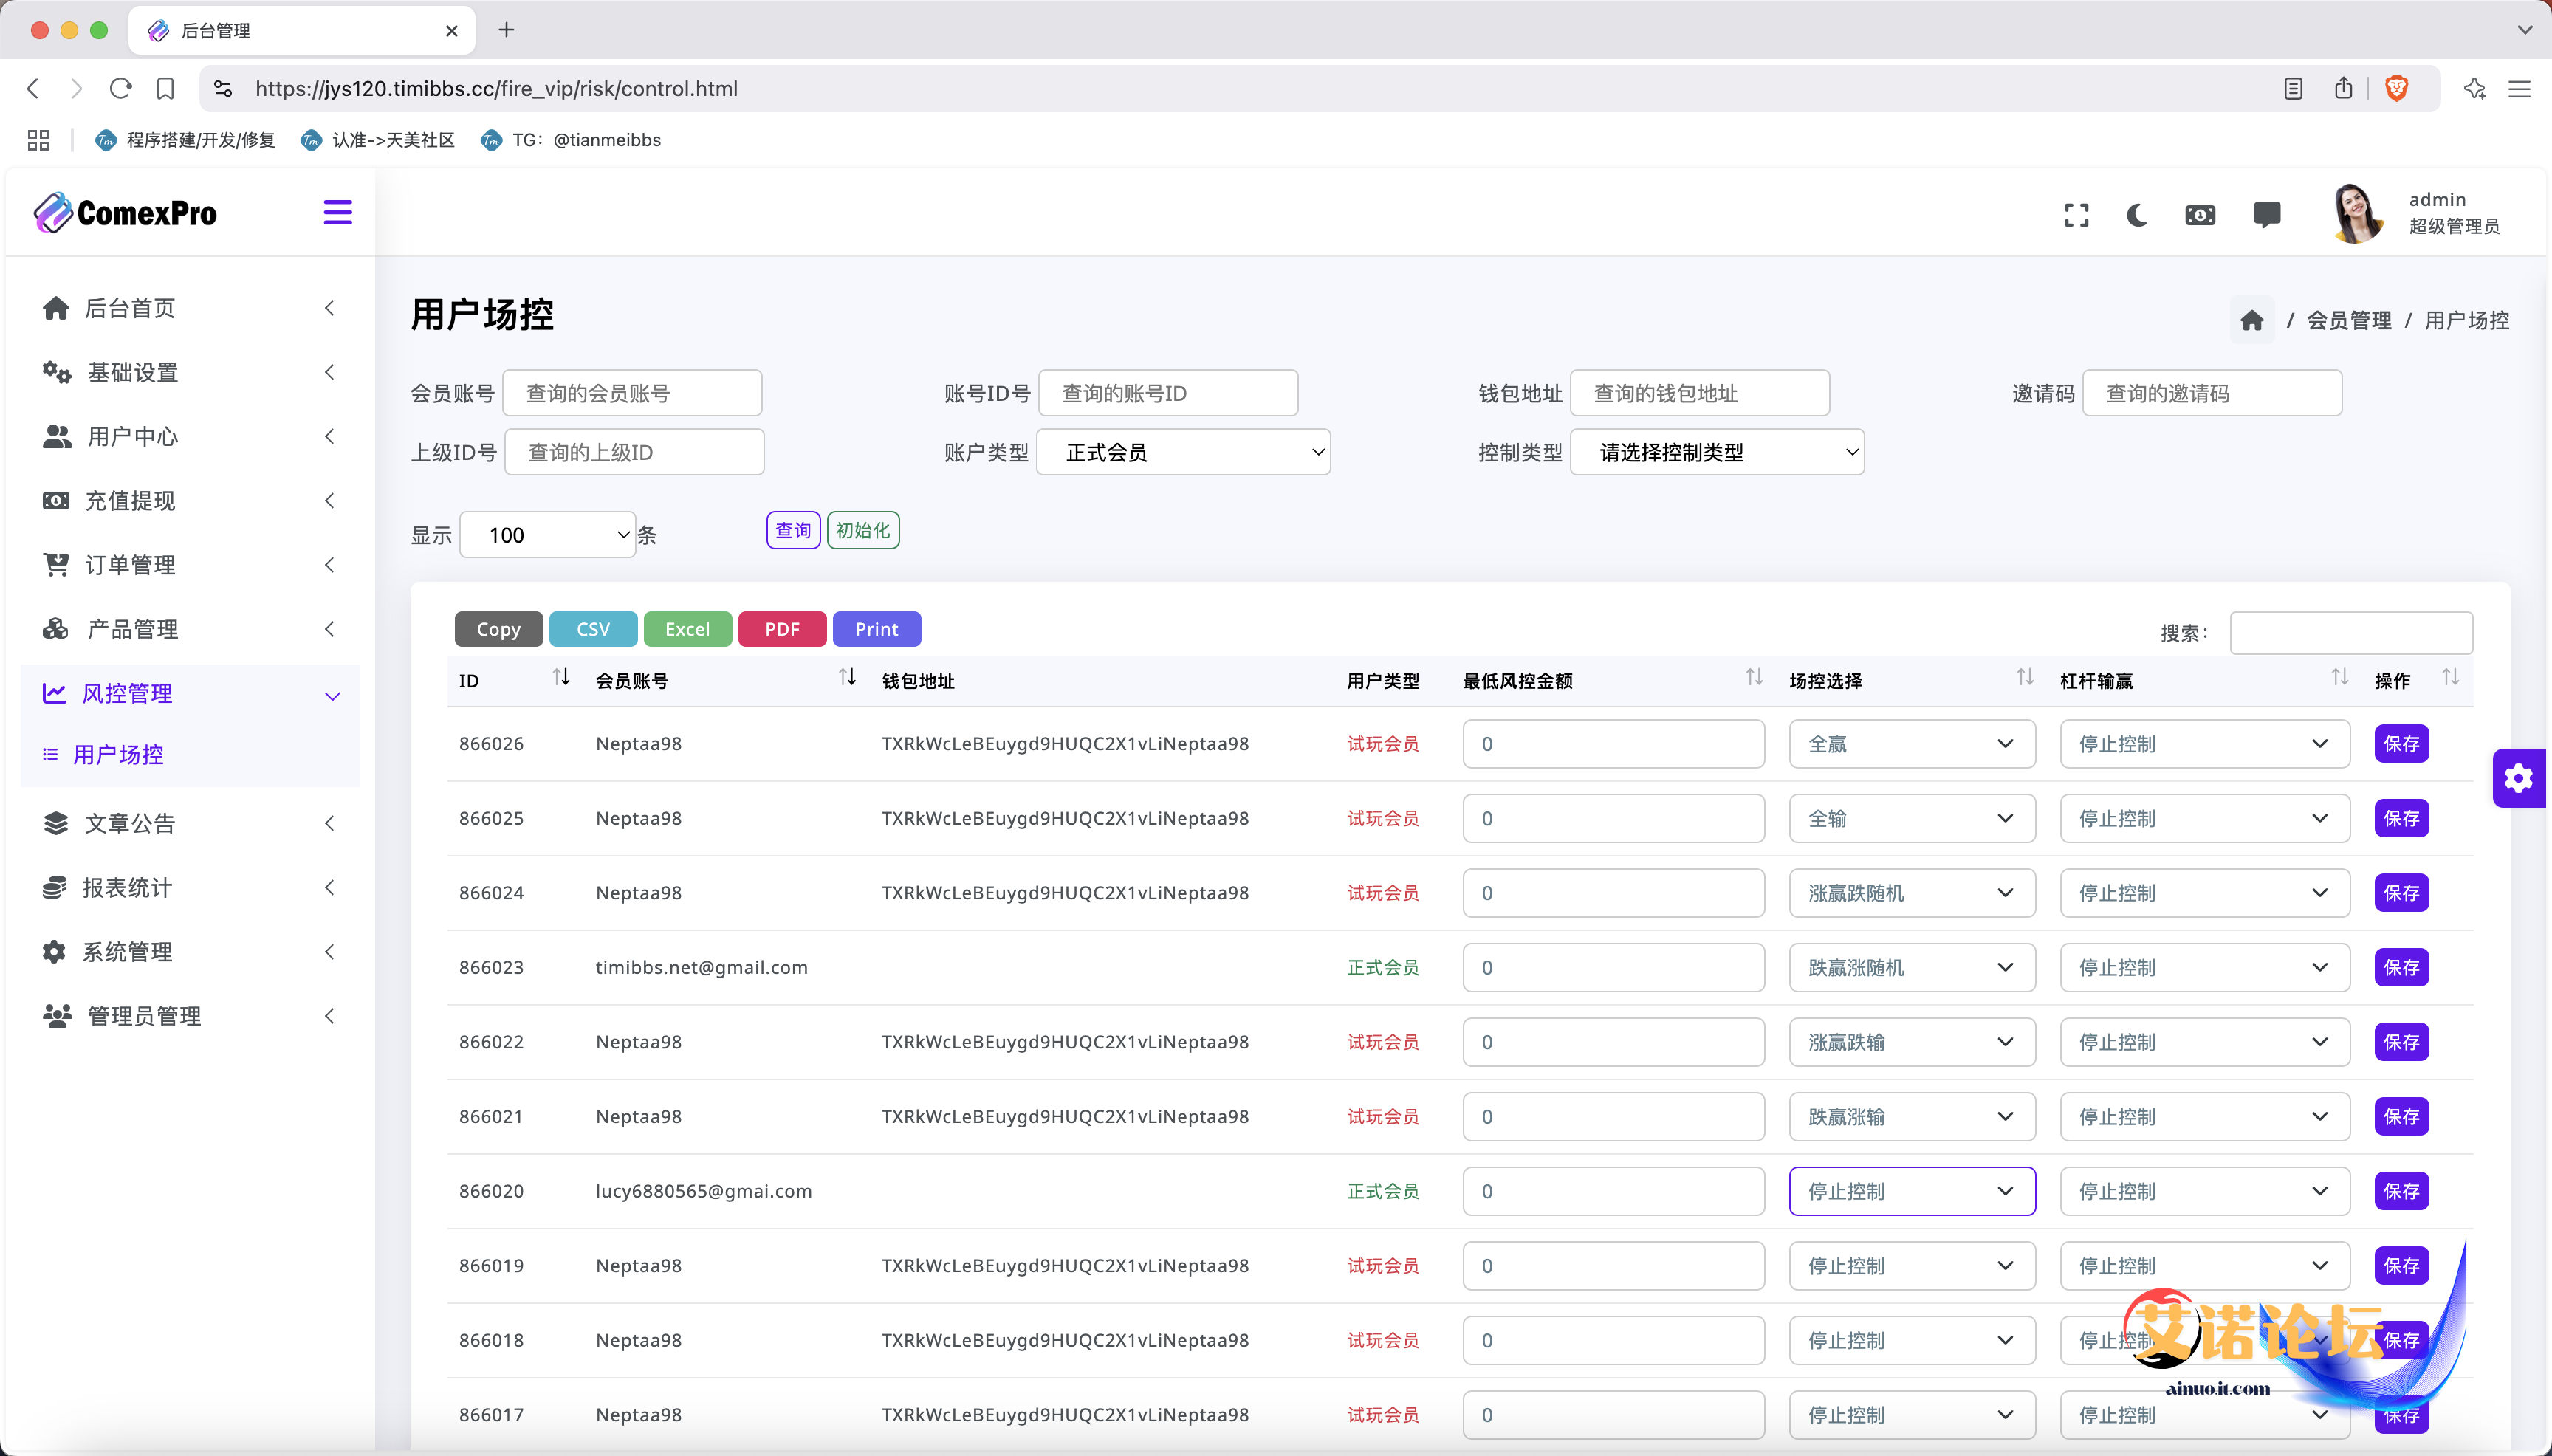This screenshot has width=2552, height=1456.
Task: Open a new browser tab
Action: (x=507, y=30)
